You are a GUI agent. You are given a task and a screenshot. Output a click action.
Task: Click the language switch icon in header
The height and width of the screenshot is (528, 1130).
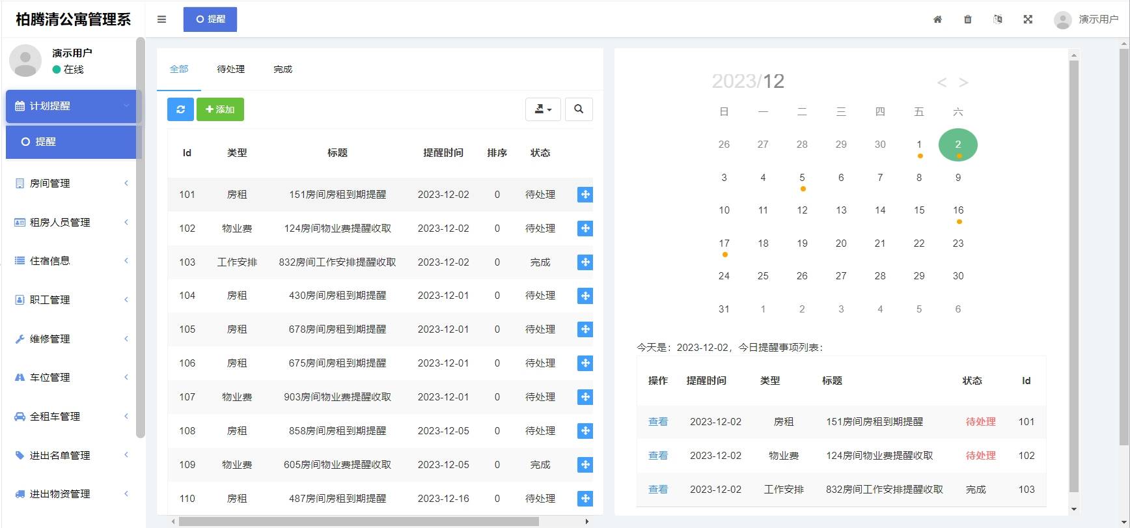pos(997,20)
